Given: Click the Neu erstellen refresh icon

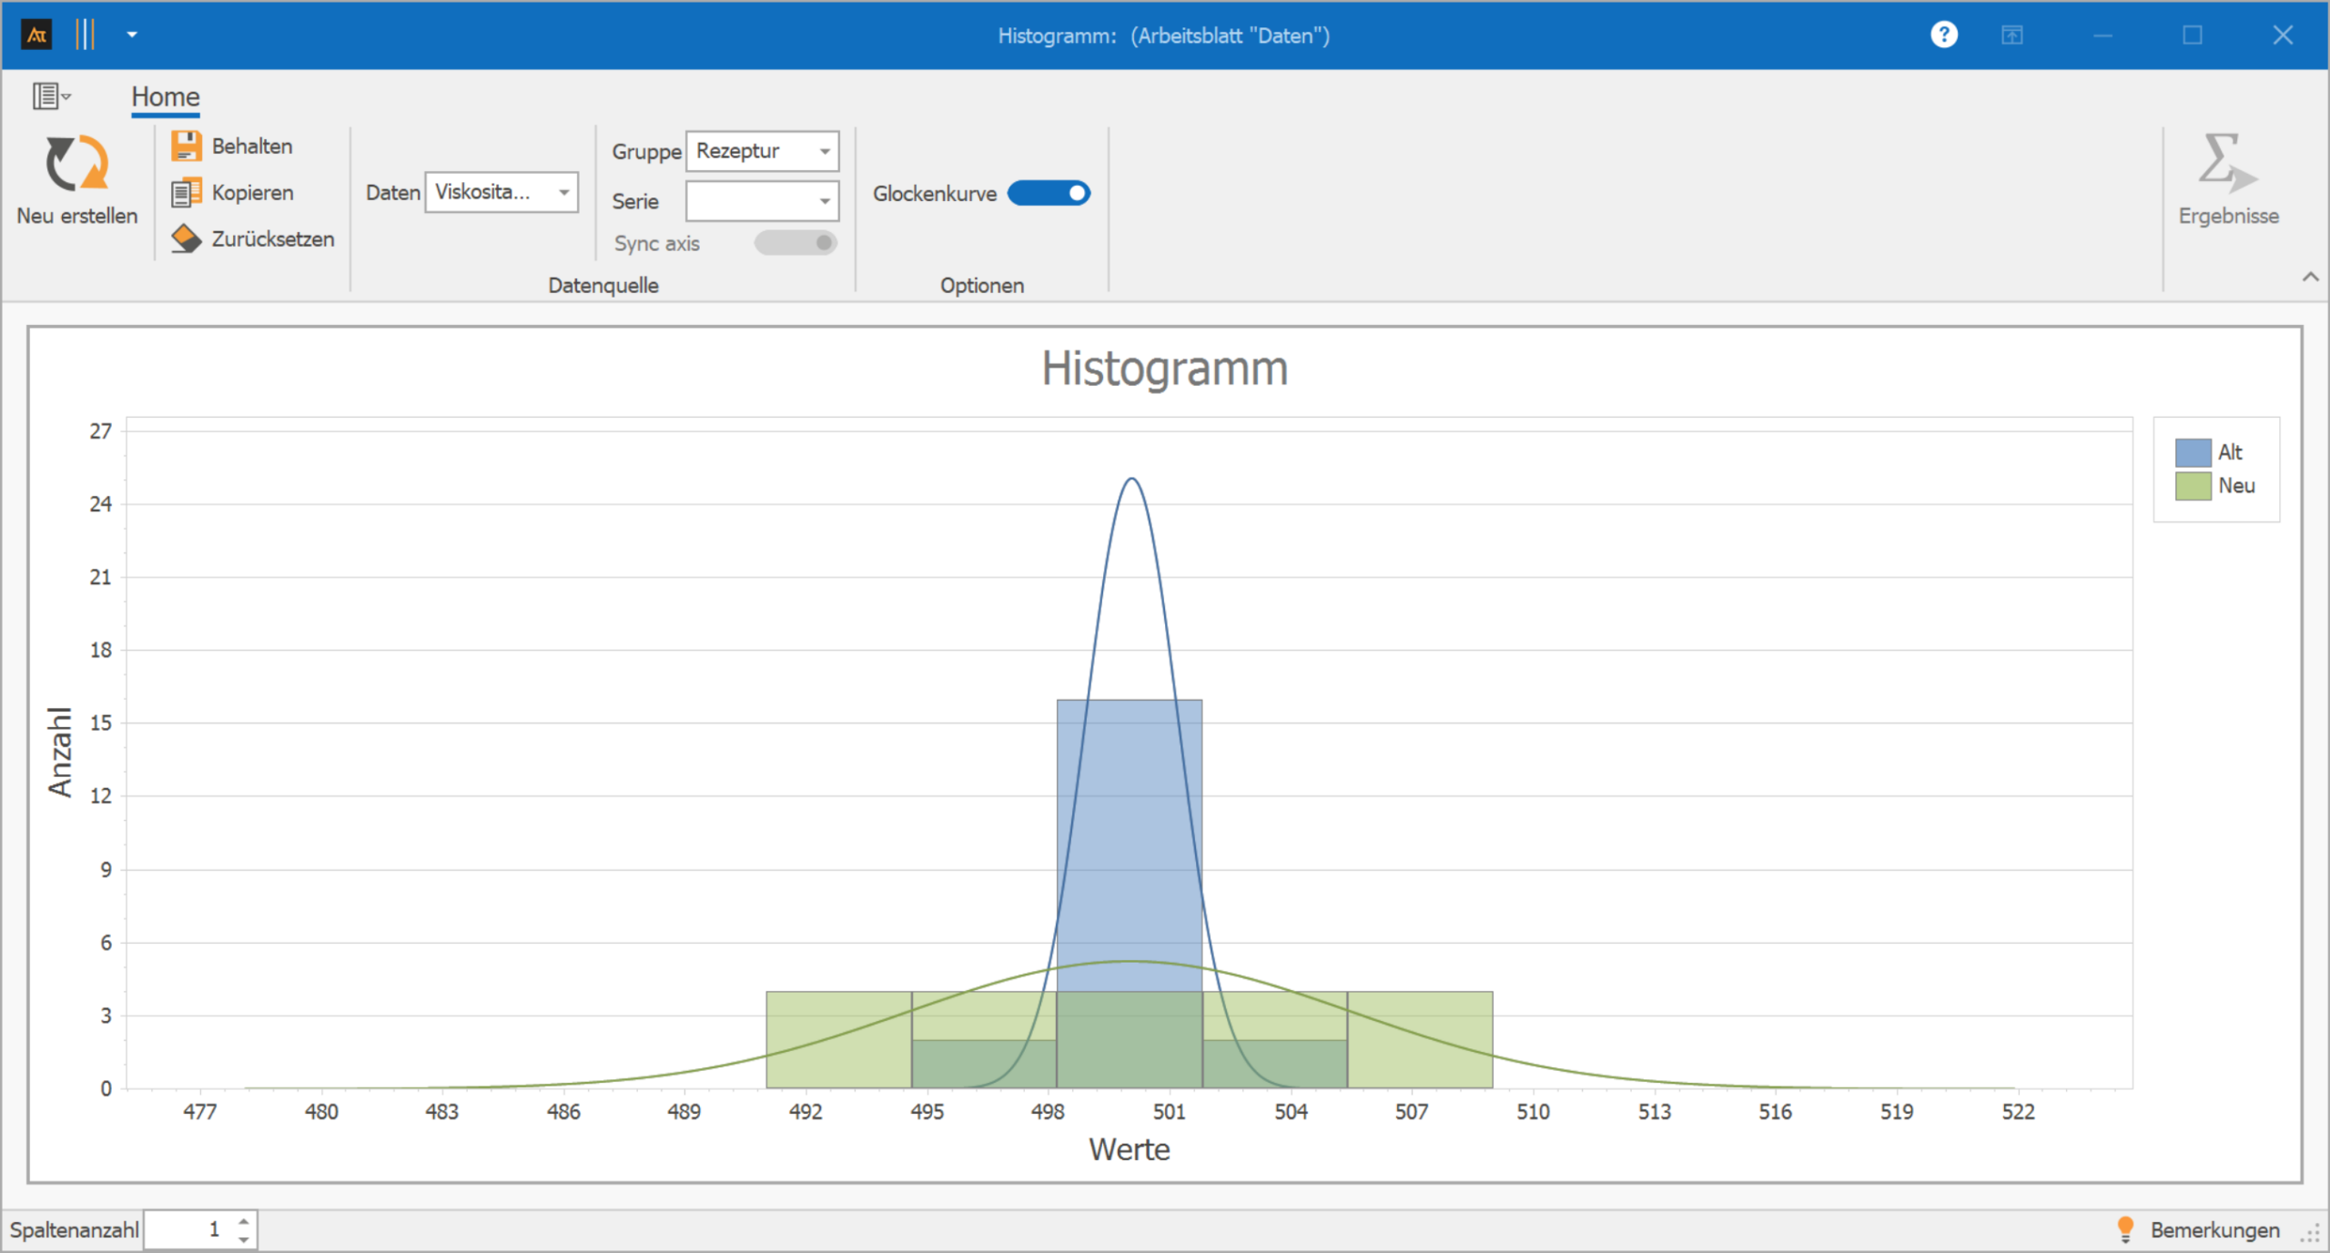Looking at the screenshot, I should 76,164.
